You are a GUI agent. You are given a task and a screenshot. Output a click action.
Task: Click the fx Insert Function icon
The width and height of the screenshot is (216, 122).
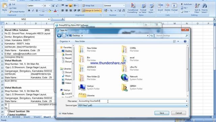[62, 19]
